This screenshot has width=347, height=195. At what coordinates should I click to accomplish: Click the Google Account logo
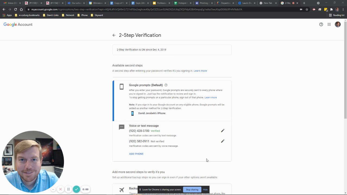(18, 24)
